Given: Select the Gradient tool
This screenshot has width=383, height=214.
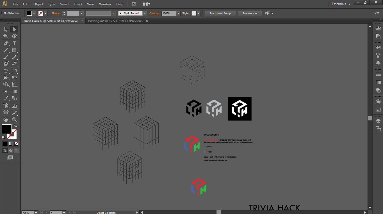Looking at the screenshot, I should pos(14,92).
